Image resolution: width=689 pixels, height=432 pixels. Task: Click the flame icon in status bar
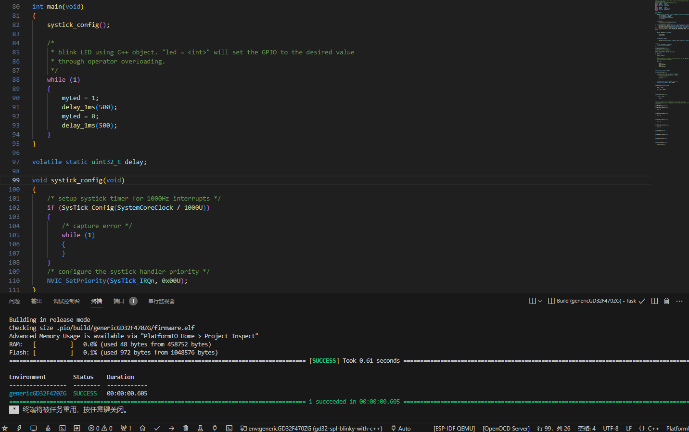click(48, 428)
